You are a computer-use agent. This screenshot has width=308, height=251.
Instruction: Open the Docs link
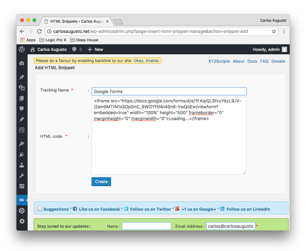252,61
